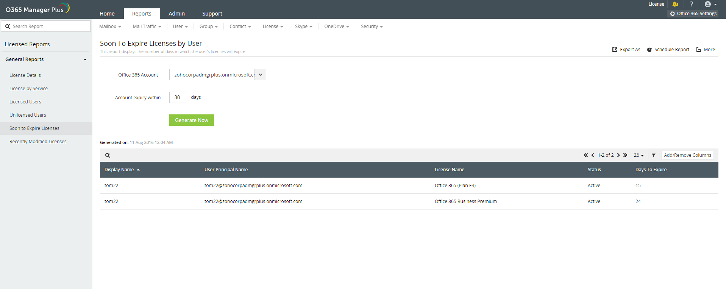Image resolution: width=726 pixels, height=289 pixels.
Task: Open Recently Modified Licenses report
Action: (x=38, y=142)
